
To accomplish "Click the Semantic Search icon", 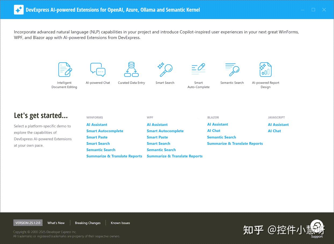I will 232,69.
